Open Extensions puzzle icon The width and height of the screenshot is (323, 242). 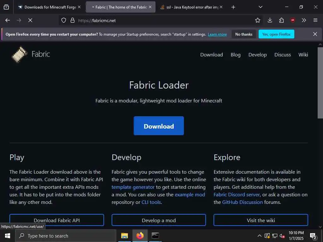coord(281,20)
